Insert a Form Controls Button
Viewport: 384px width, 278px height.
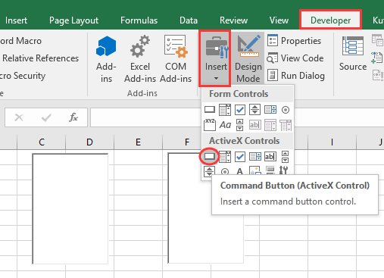click(x=210, y=110)
